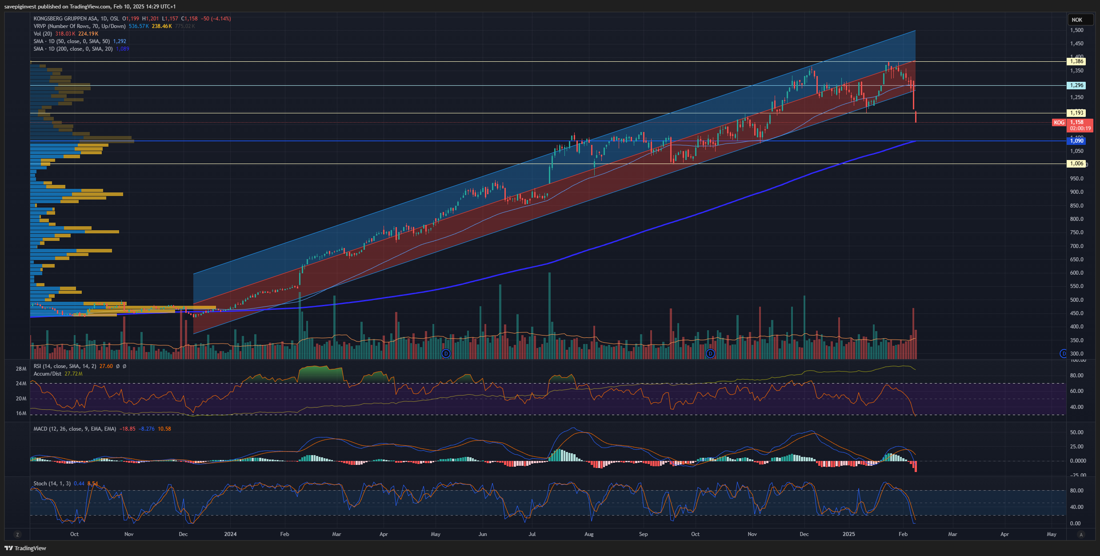The height and width of the screenshot is (556, 1100).
Task: Click the dividend D marker near October 2024
Action: 710,354
